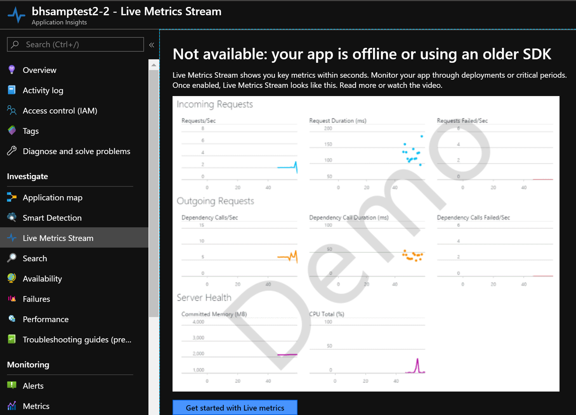Click Get started with Live metrics button
Image resolution: width=576 pixels, height=415 pixels.
(235, 407)
